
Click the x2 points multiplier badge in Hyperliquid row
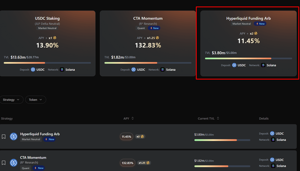140,137
